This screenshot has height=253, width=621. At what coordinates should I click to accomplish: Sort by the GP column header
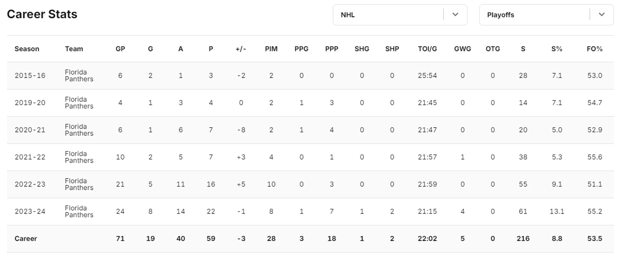[x=120, y=49]
